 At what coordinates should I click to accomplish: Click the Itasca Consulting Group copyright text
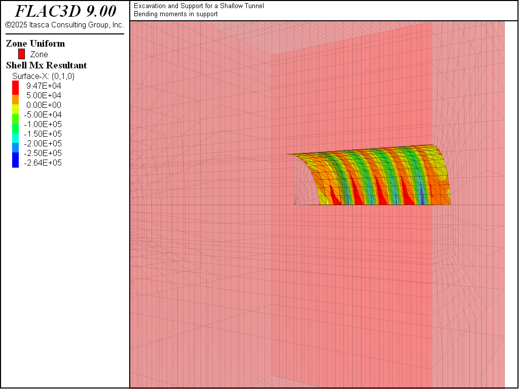(x=65, y=25)
